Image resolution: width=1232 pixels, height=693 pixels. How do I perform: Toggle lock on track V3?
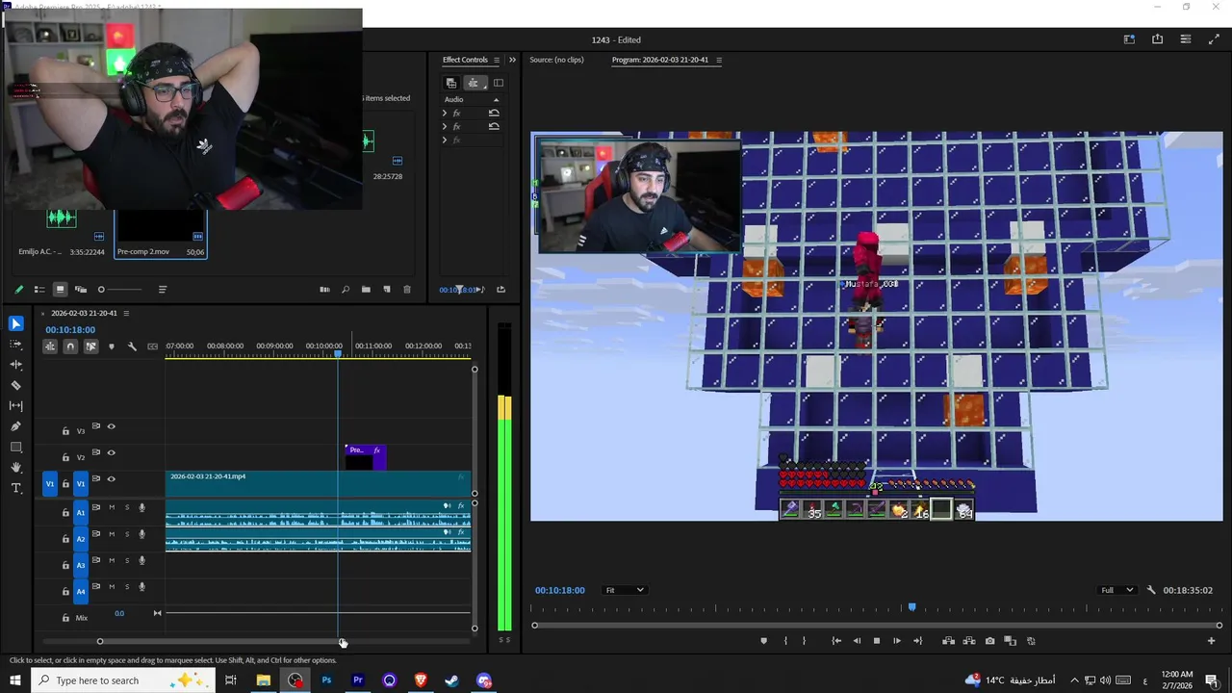click(65, 431)
